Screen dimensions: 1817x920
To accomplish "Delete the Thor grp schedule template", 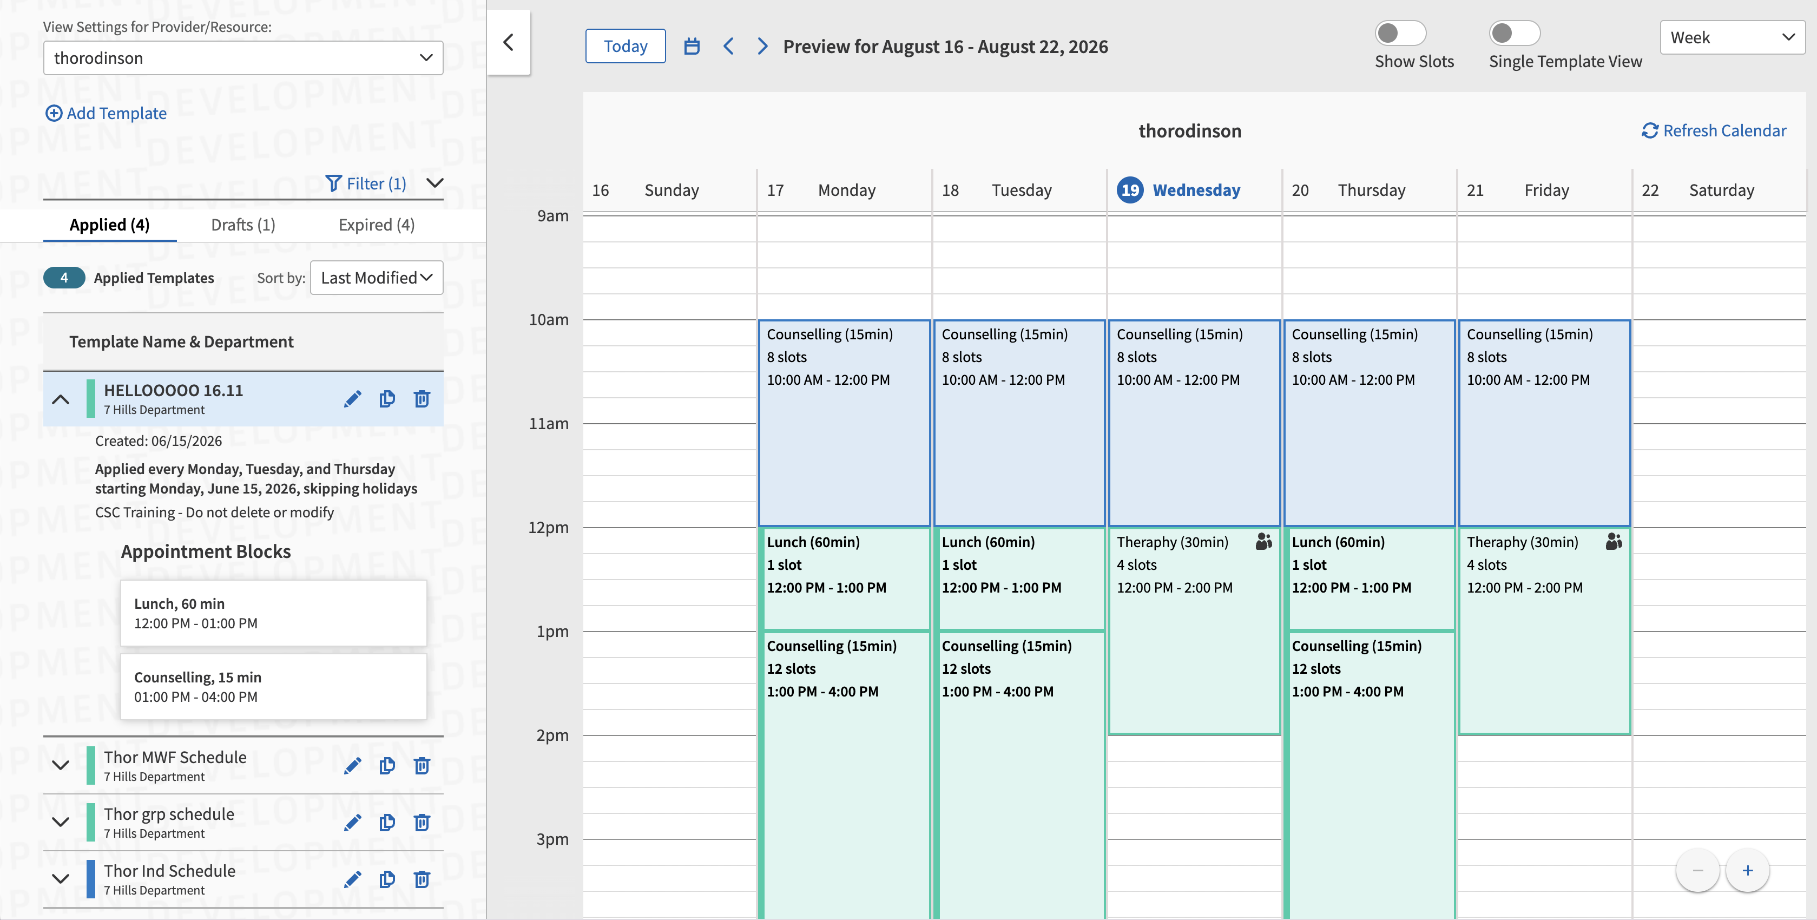I will pos(422,822).
